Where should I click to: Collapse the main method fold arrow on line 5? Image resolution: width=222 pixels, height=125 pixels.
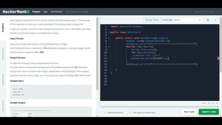point(109,38)
